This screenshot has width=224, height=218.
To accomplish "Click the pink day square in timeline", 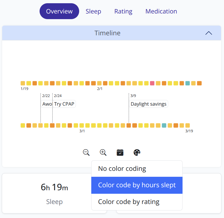I will click(x=152, y=83).
